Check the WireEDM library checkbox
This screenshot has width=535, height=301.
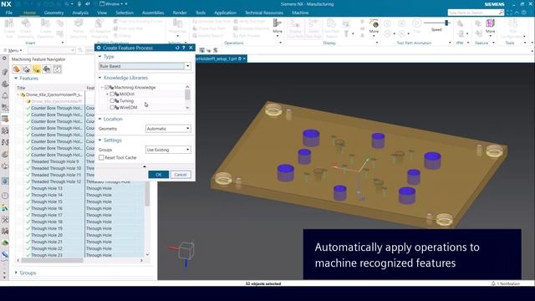[x=112, y=107]
